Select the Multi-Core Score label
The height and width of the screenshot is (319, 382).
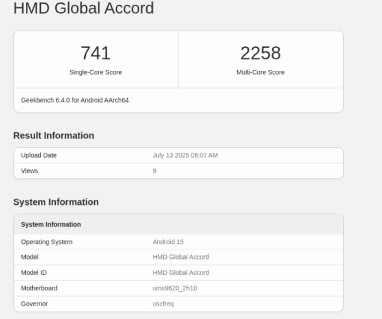260,72
